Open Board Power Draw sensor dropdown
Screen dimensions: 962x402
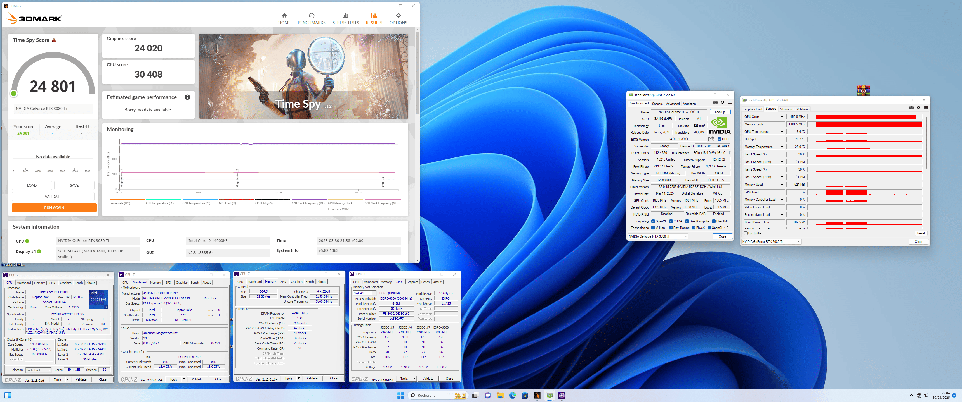pyautogui.click(x=782, y=222)
